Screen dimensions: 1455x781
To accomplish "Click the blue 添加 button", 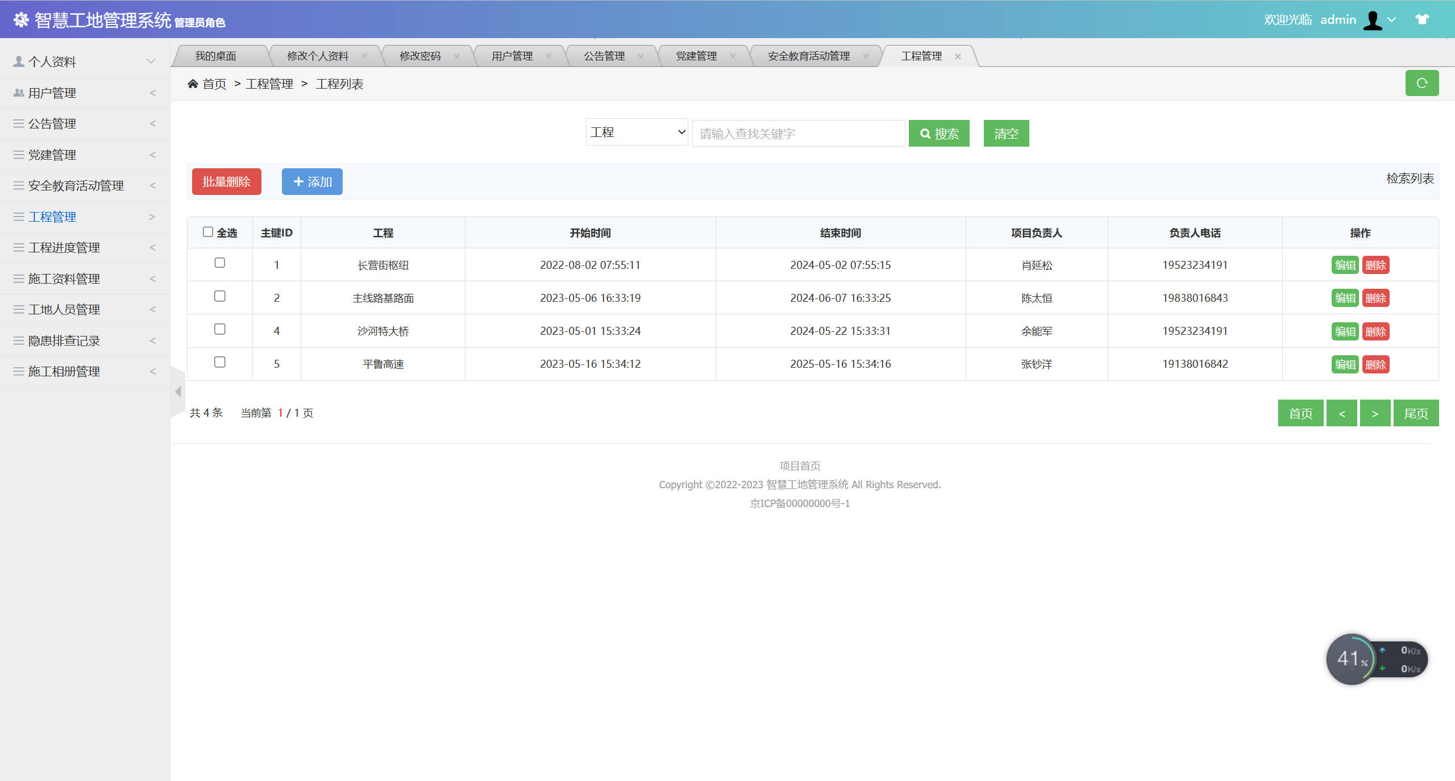I will (311, 181).
